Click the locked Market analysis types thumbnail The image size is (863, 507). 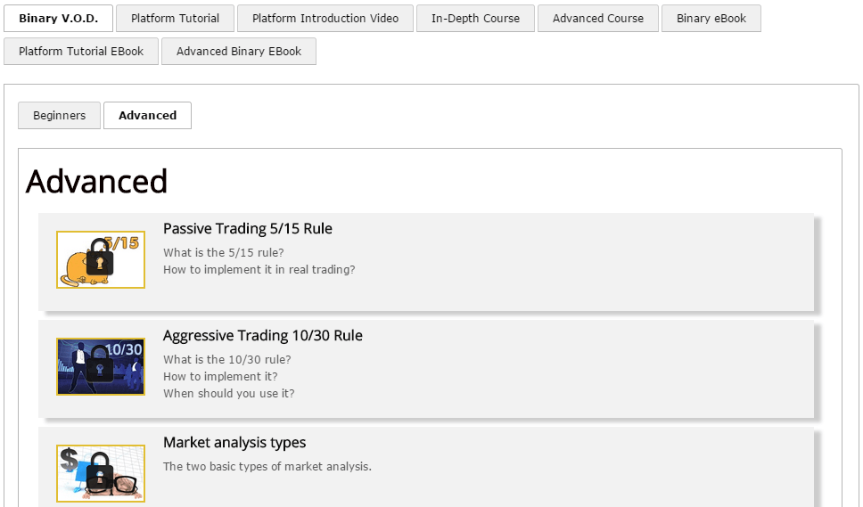[x=101, y=473]
